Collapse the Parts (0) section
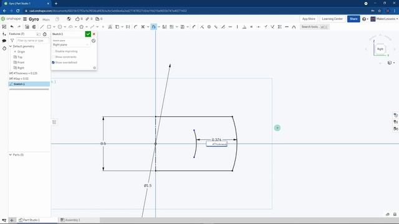Image resolution: width=399 pixels, height=224 pixels. (x=11, y=155)
